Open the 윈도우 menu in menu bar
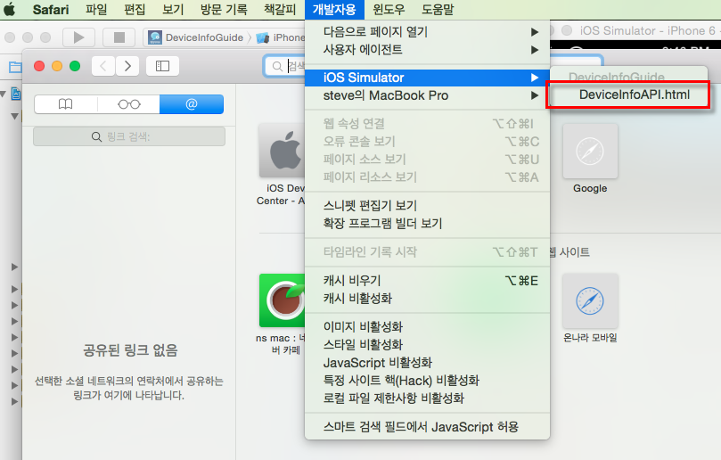Image resolution: width=721 pixels, height=460 pixels. coord(389,11)
